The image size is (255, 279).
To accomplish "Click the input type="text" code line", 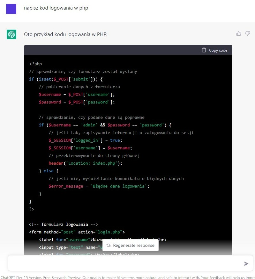I will [x=71, y=247].
